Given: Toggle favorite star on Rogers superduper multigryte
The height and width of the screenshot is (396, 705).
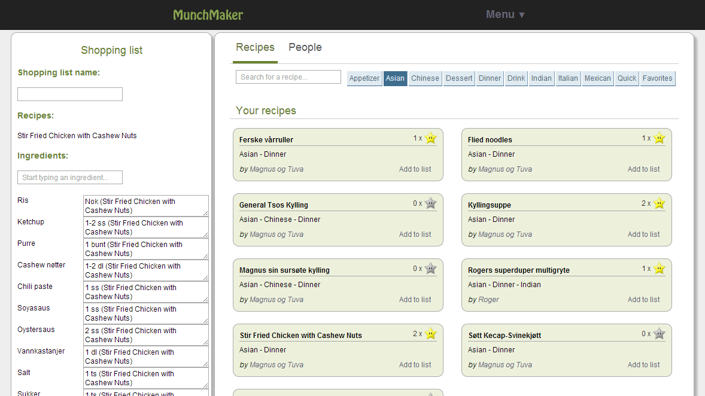Looking at the screenshot, I should point(659,269).
